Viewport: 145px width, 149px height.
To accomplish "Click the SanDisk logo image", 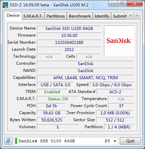I will point(119,41).
